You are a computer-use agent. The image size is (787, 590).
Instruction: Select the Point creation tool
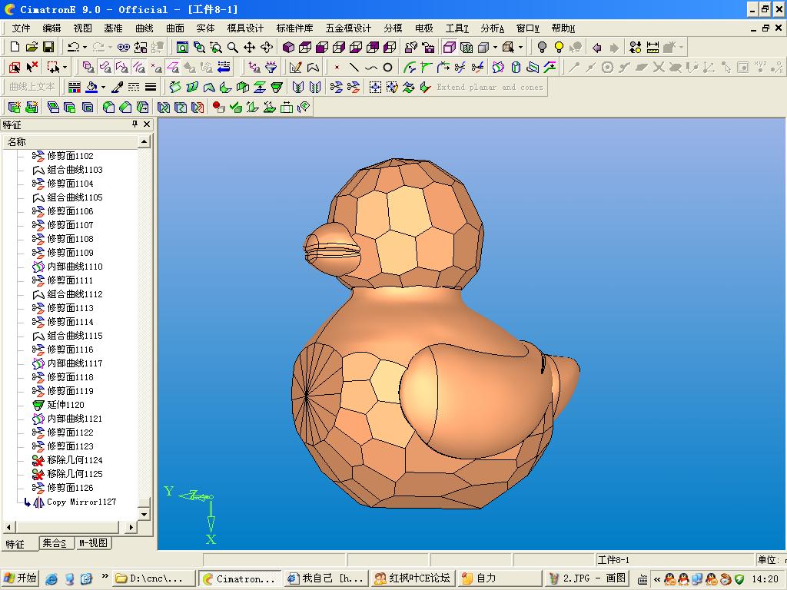pyautogui.click(x=337, y=68)
